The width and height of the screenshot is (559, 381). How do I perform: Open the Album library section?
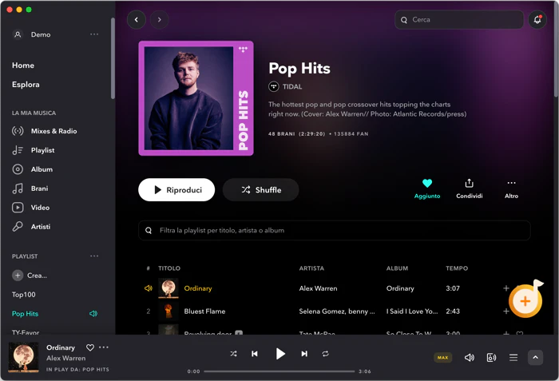(x=33, y=169)
